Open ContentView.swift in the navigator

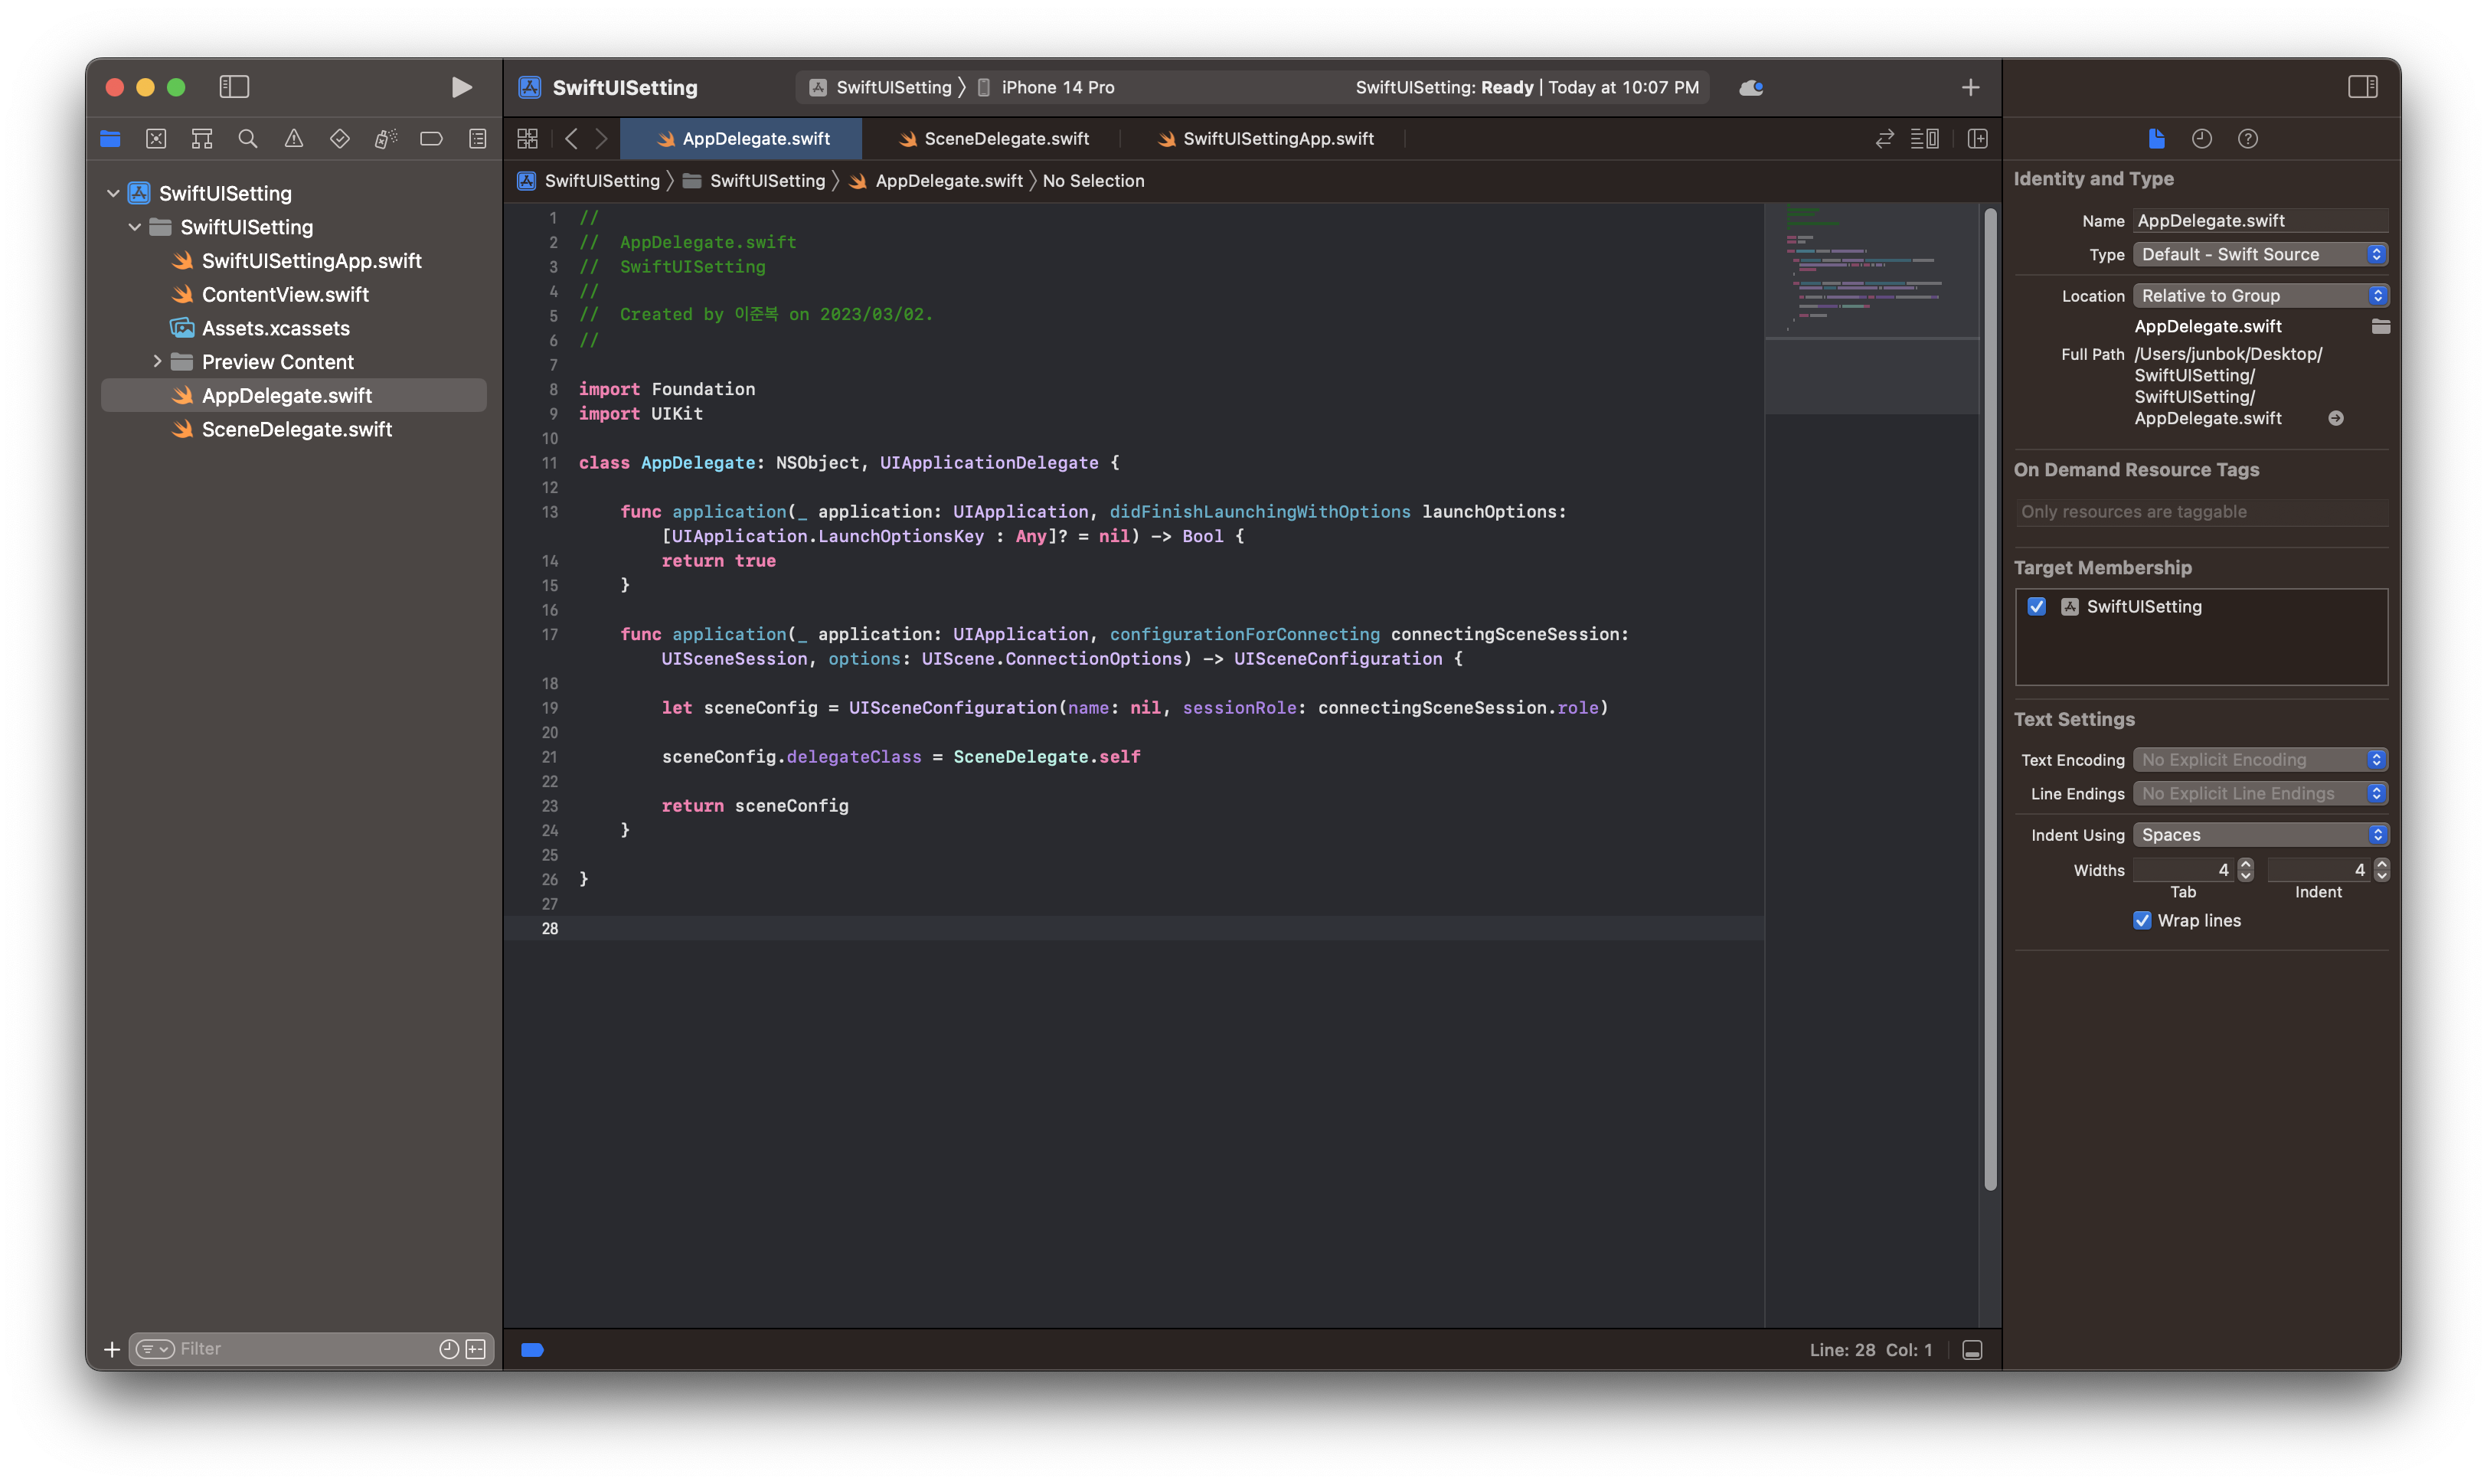click(285, 295)
